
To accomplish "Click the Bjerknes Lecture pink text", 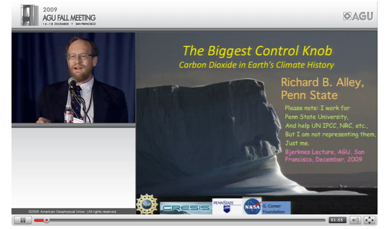I will tap(324, 155).
